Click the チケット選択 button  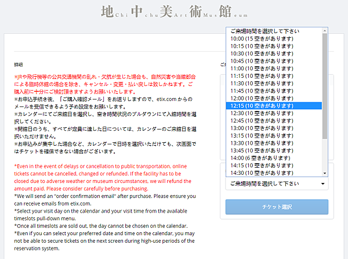tap(277, 207)
